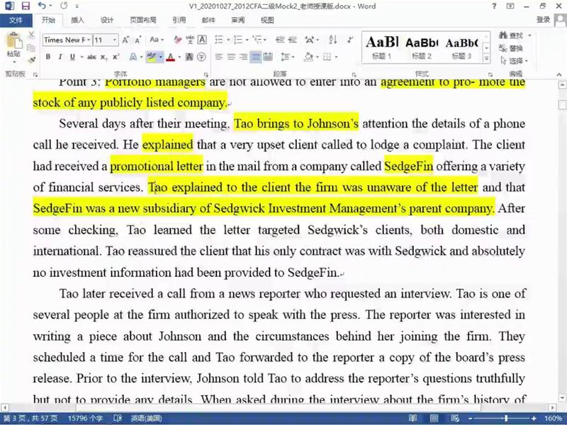567x425 pixels.
Task: Click the Redo/repeat icon
Action: (x=64, y=6)
